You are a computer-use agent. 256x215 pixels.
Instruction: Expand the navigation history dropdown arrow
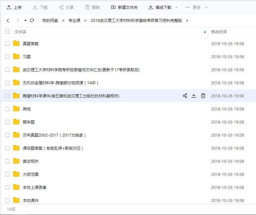25,21
